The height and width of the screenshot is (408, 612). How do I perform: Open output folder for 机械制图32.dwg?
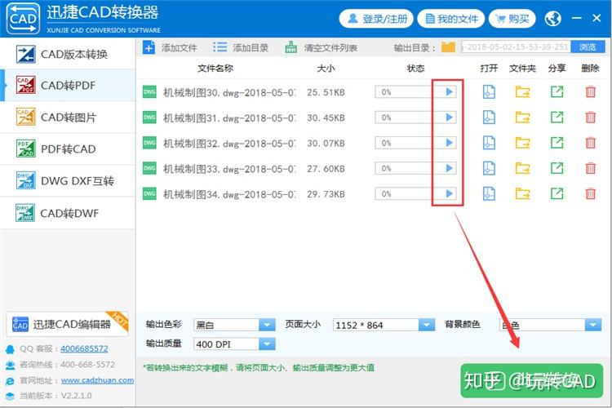point(522,143)
